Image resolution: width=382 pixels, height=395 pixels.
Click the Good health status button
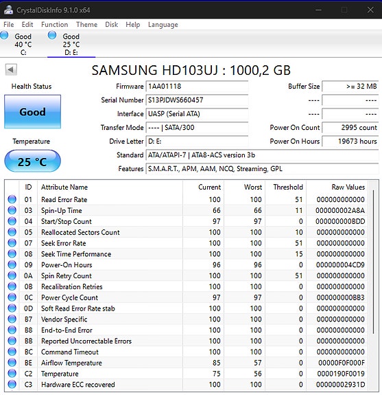pos(32,111)
